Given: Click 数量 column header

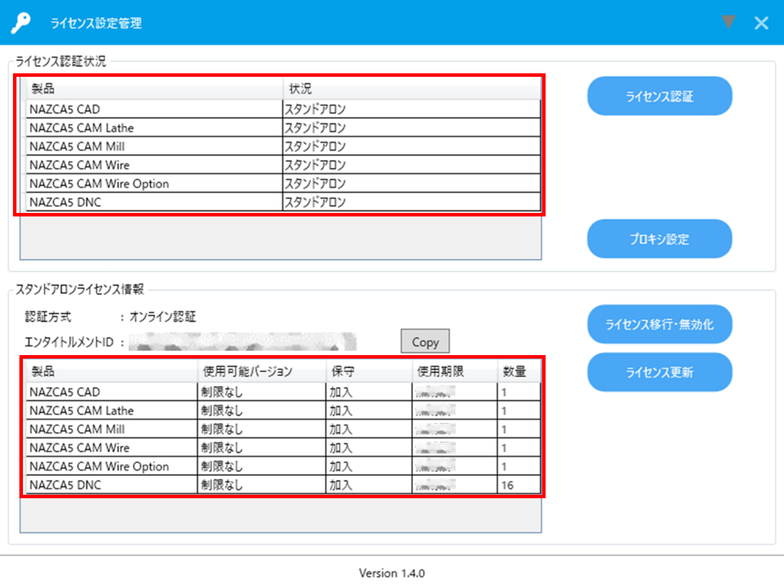Looking at the screenshot, I should click(x=519, y=372).
